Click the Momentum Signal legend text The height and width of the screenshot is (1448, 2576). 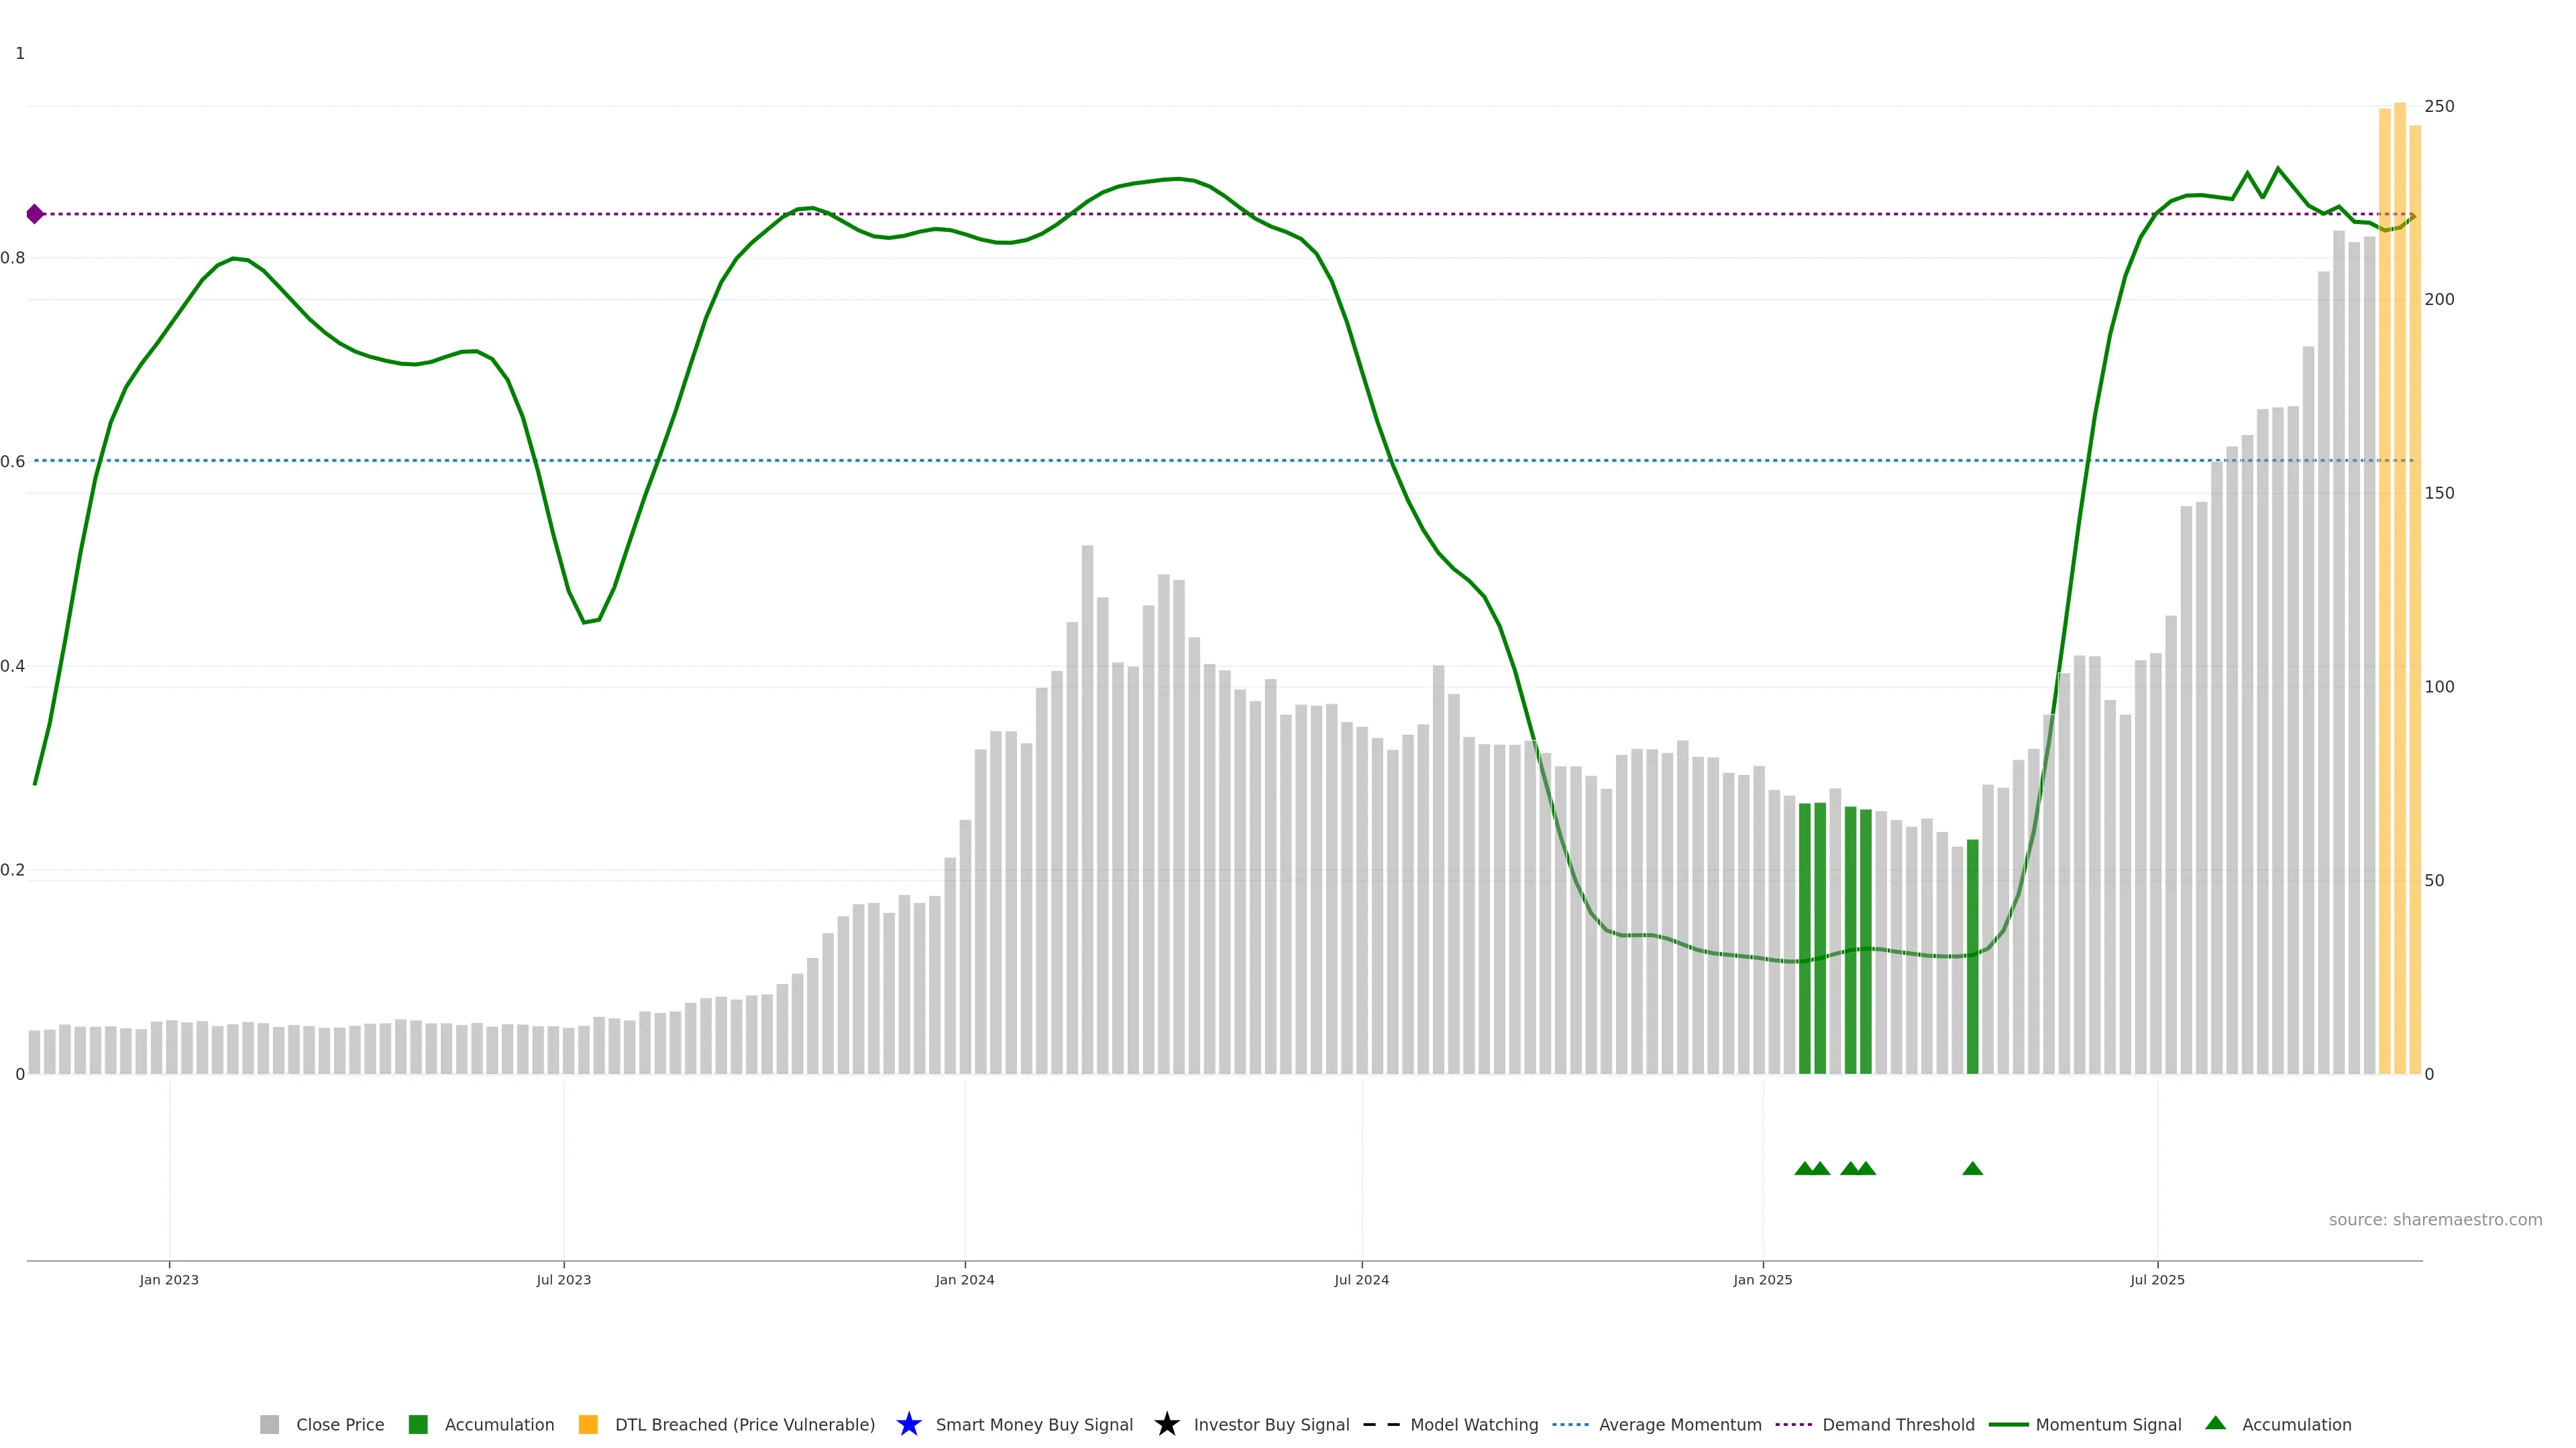coord(2108,1424)
